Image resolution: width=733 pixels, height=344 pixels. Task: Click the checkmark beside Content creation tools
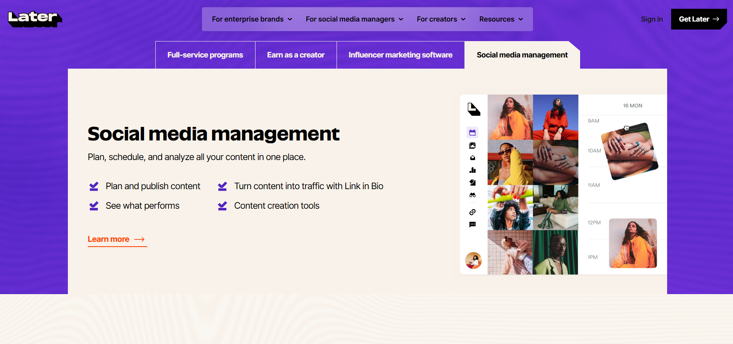click(x=222, y=206)
